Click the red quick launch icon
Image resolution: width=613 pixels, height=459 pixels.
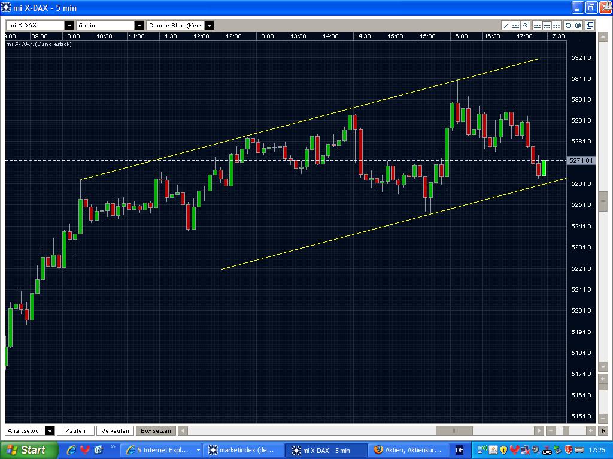tap(85, 450)
